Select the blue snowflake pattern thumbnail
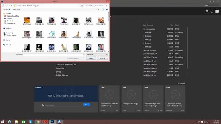This screenshot has height=124, width=221. 51,48
